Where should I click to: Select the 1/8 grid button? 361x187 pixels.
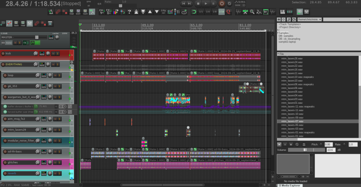coord(215,12)
